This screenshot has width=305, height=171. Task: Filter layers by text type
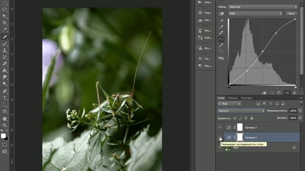(x=271, y=104)
